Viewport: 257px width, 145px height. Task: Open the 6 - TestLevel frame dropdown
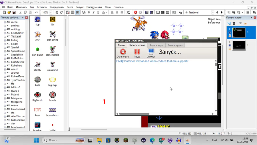(212, 12)
